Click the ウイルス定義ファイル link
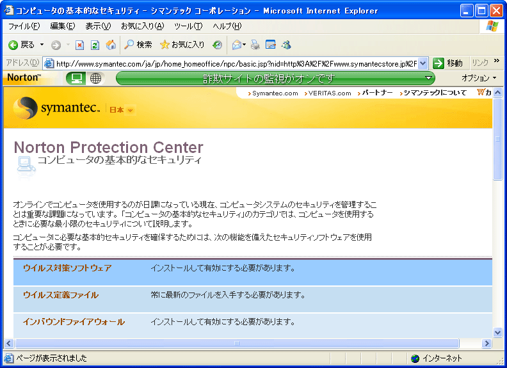Image resolution: width=507 pixels, height=368 pixels. click(x=61, y=295)
